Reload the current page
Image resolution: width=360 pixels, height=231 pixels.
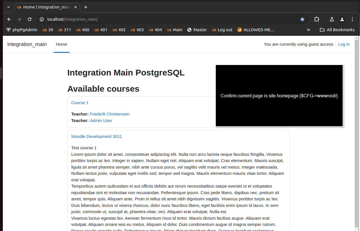point(30,19)
